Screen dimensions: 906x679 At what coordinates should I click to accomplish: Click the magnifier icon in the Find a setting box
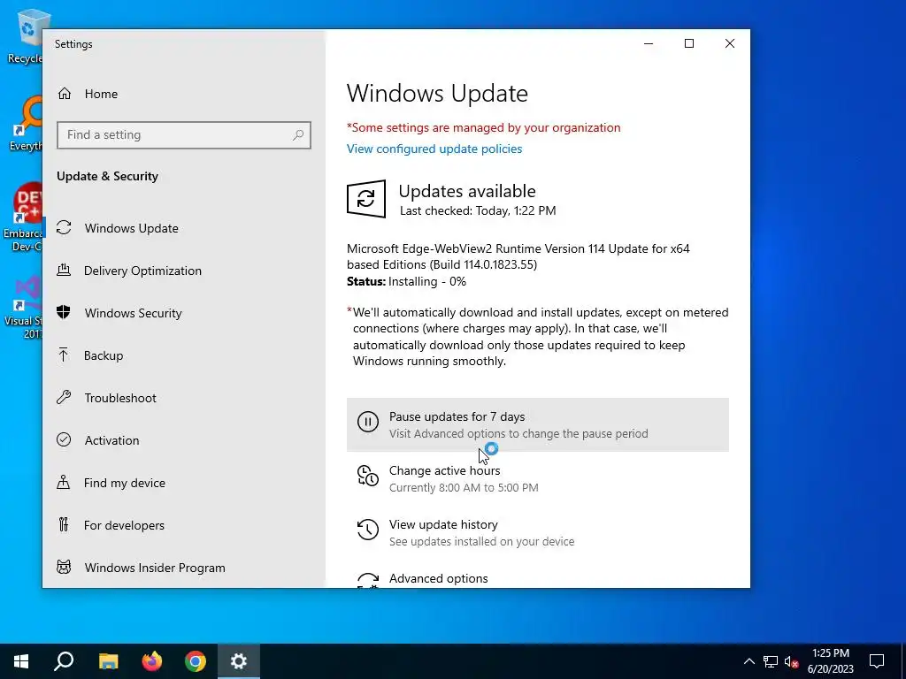tap(298, 135)
